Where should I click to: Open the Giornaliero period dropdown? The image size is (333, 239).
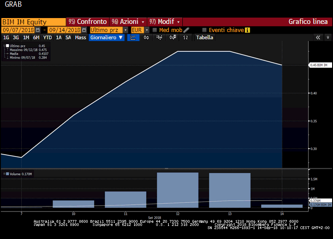(107, 38)
